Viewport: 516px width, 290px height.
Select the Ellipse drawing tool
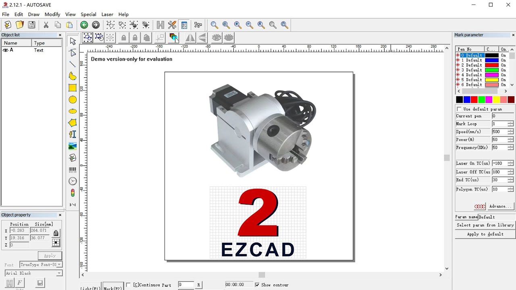[73, 111]
